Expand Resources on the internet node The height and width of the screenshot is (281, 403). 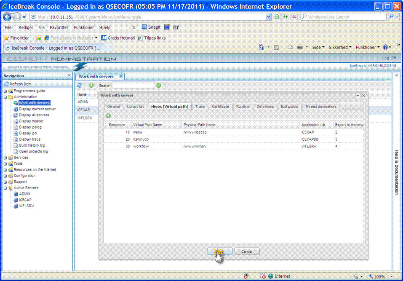pos(5,170)
